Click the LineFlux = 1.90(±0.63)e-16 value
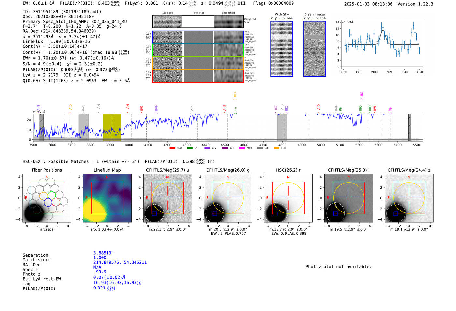 (x=56, y=41)
